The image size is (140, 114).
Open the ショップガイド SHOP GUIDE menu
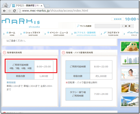tap(32, 34)
